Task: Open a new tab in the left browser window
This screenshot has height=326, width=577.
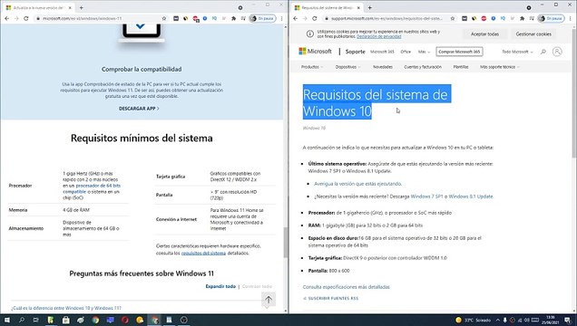Action: pyautogui.click(x=82, y=7)
